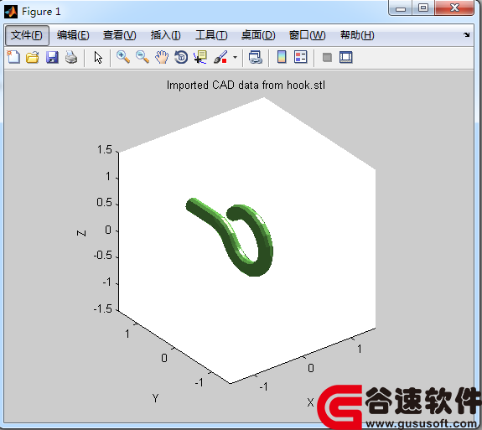The image size is (482, 430).
Task: Click the MATLAB logo in the title bar
Action: pyautogui.click(x=11, y=12)
